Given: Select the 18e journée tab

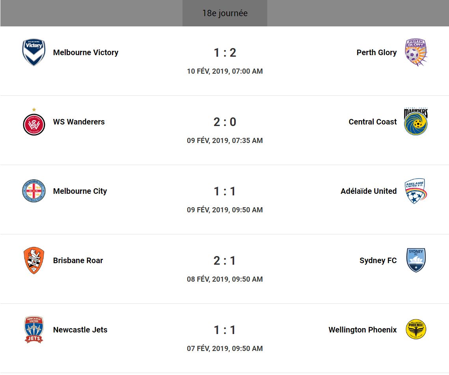Looking at the screenshot, I should coord(225,13).
